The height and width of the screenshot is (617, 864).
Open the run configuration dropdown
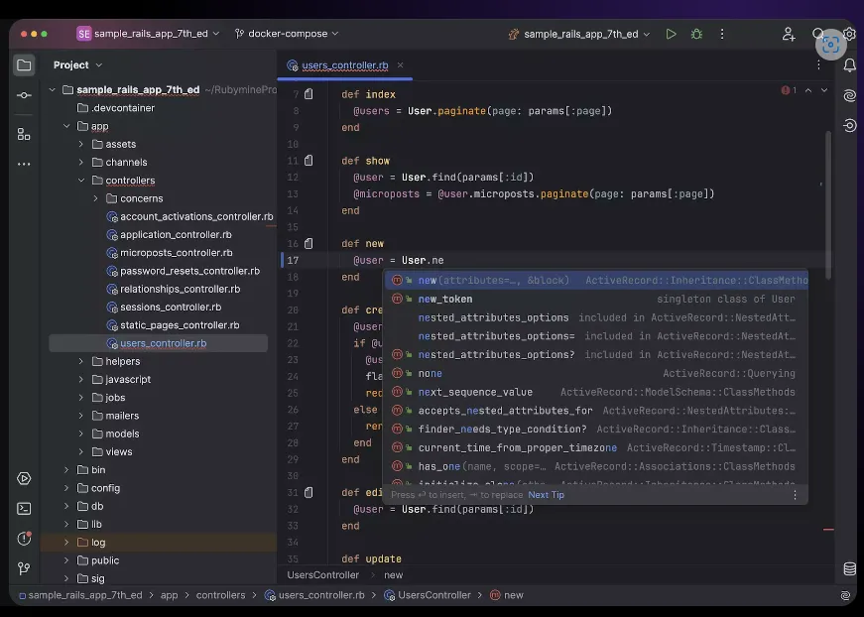coord(579,34)
